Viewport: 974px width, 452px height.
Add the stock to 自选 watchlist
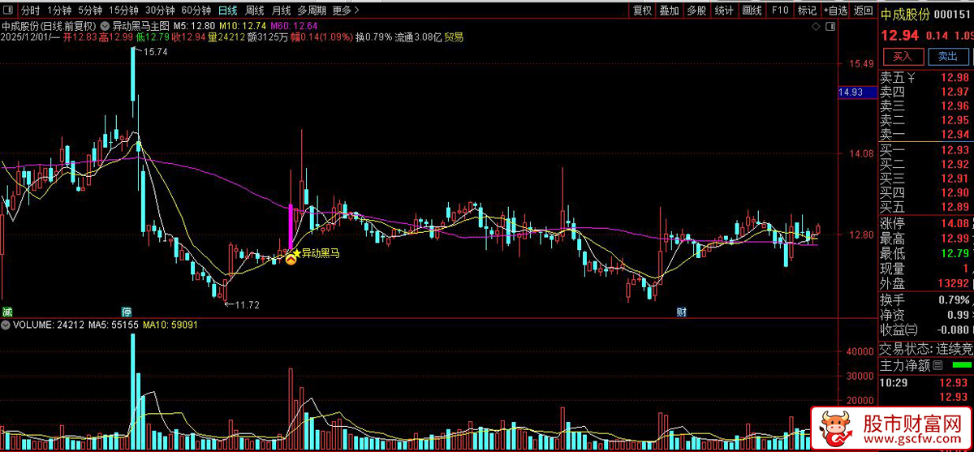click(834, 11)
